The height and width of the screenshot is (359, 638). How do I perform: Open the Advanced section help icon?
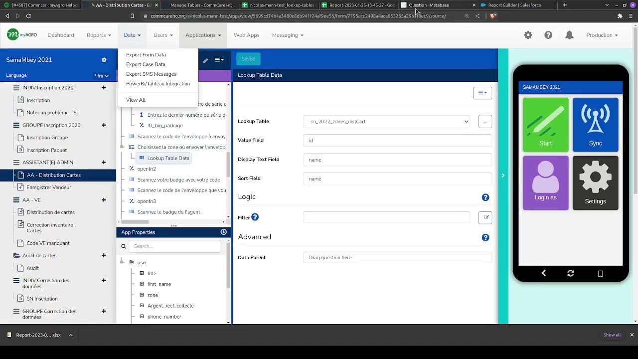coord(485,238)
